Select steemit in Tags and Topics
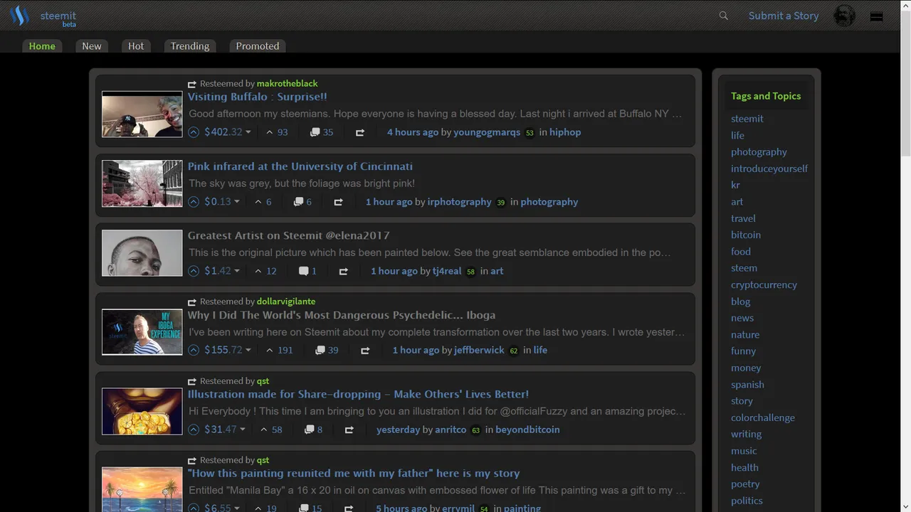 coord(747,119)
